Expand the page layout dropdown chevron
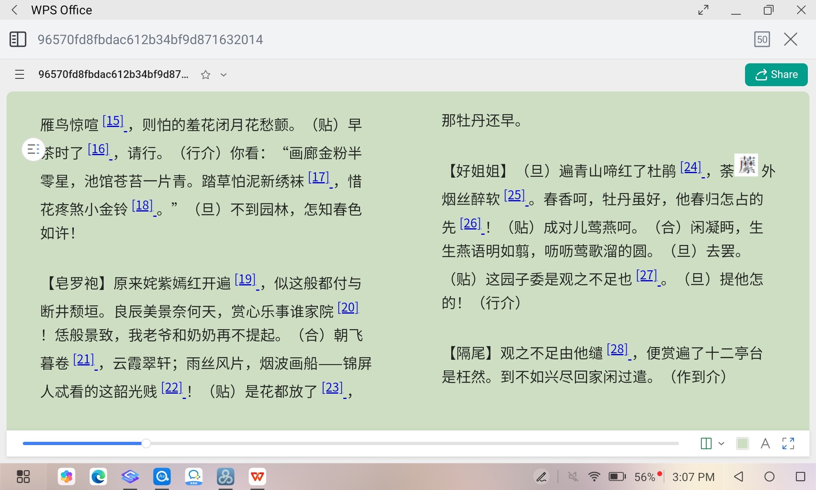816x490 pixels. click(x=721, y=443)
